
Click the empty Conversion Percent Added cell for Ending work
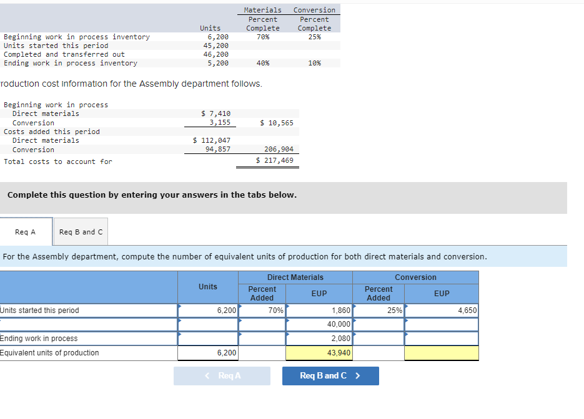pos(378,337)
